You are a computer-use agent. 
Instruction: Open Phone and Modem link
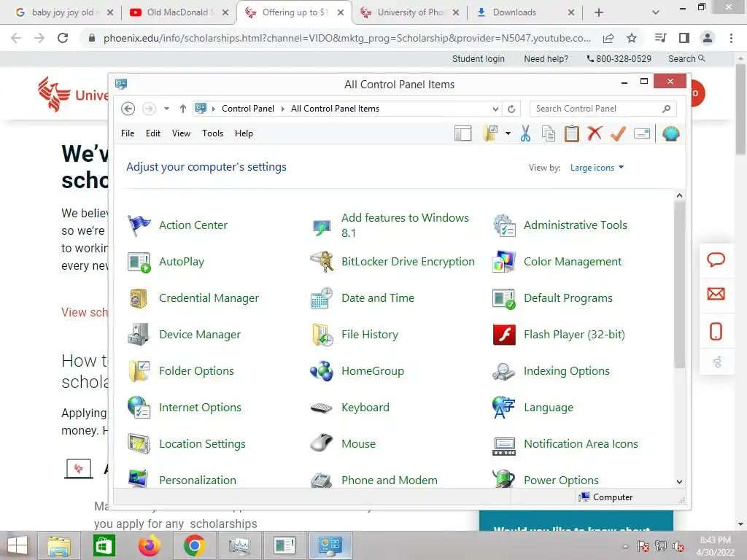(390, 481)
